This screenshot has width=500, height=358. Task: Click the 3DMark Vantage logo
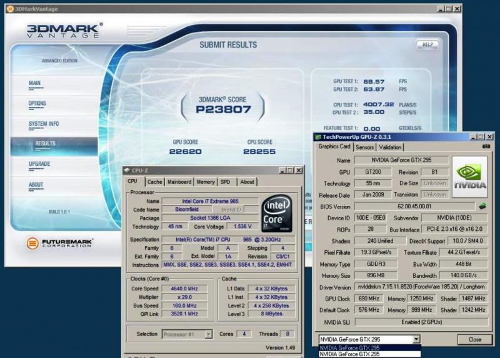tap(64, 31)
